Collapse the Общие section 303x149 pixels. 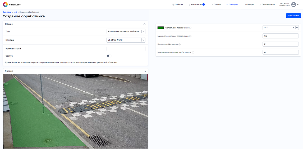144,24
